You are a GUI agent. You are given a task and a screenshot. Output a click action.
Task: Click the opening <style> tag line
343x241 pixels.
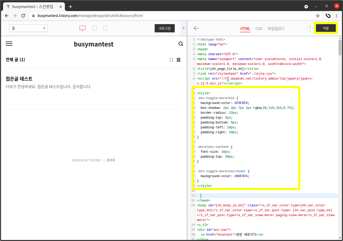click(204, 93)
